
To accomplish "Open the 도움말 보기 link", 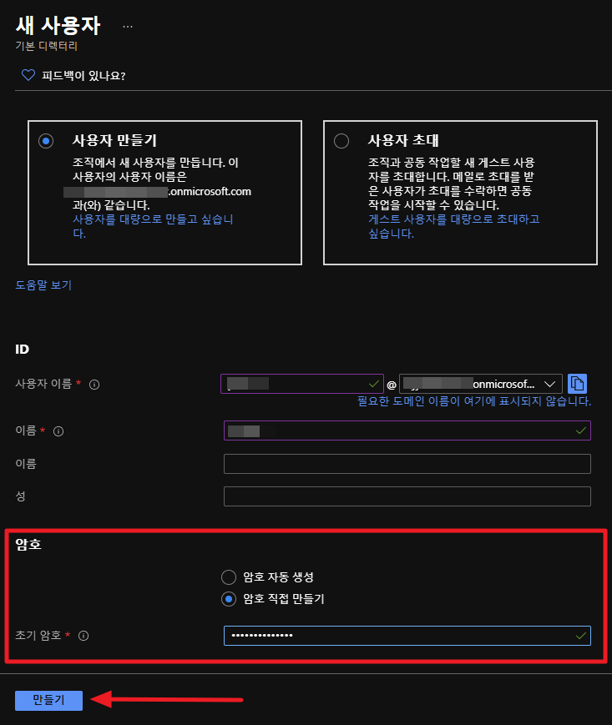I will pyautogui.click(x=43, y=285).
